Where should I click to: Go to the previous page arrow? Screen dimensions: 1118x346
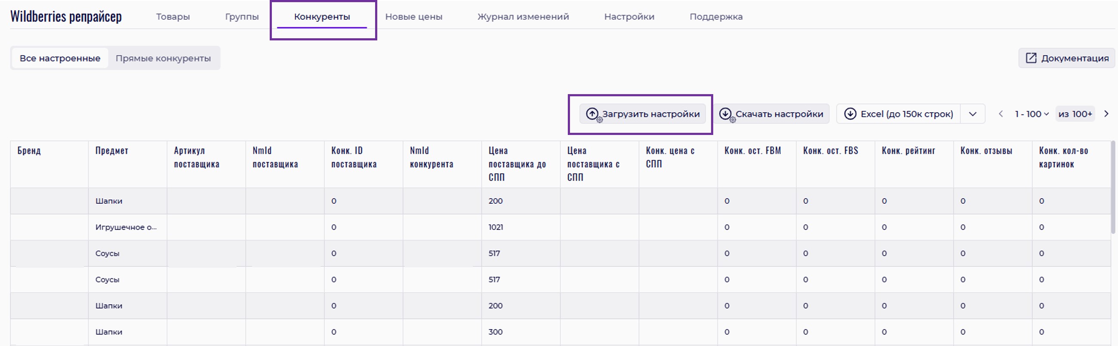(1001, 114)
